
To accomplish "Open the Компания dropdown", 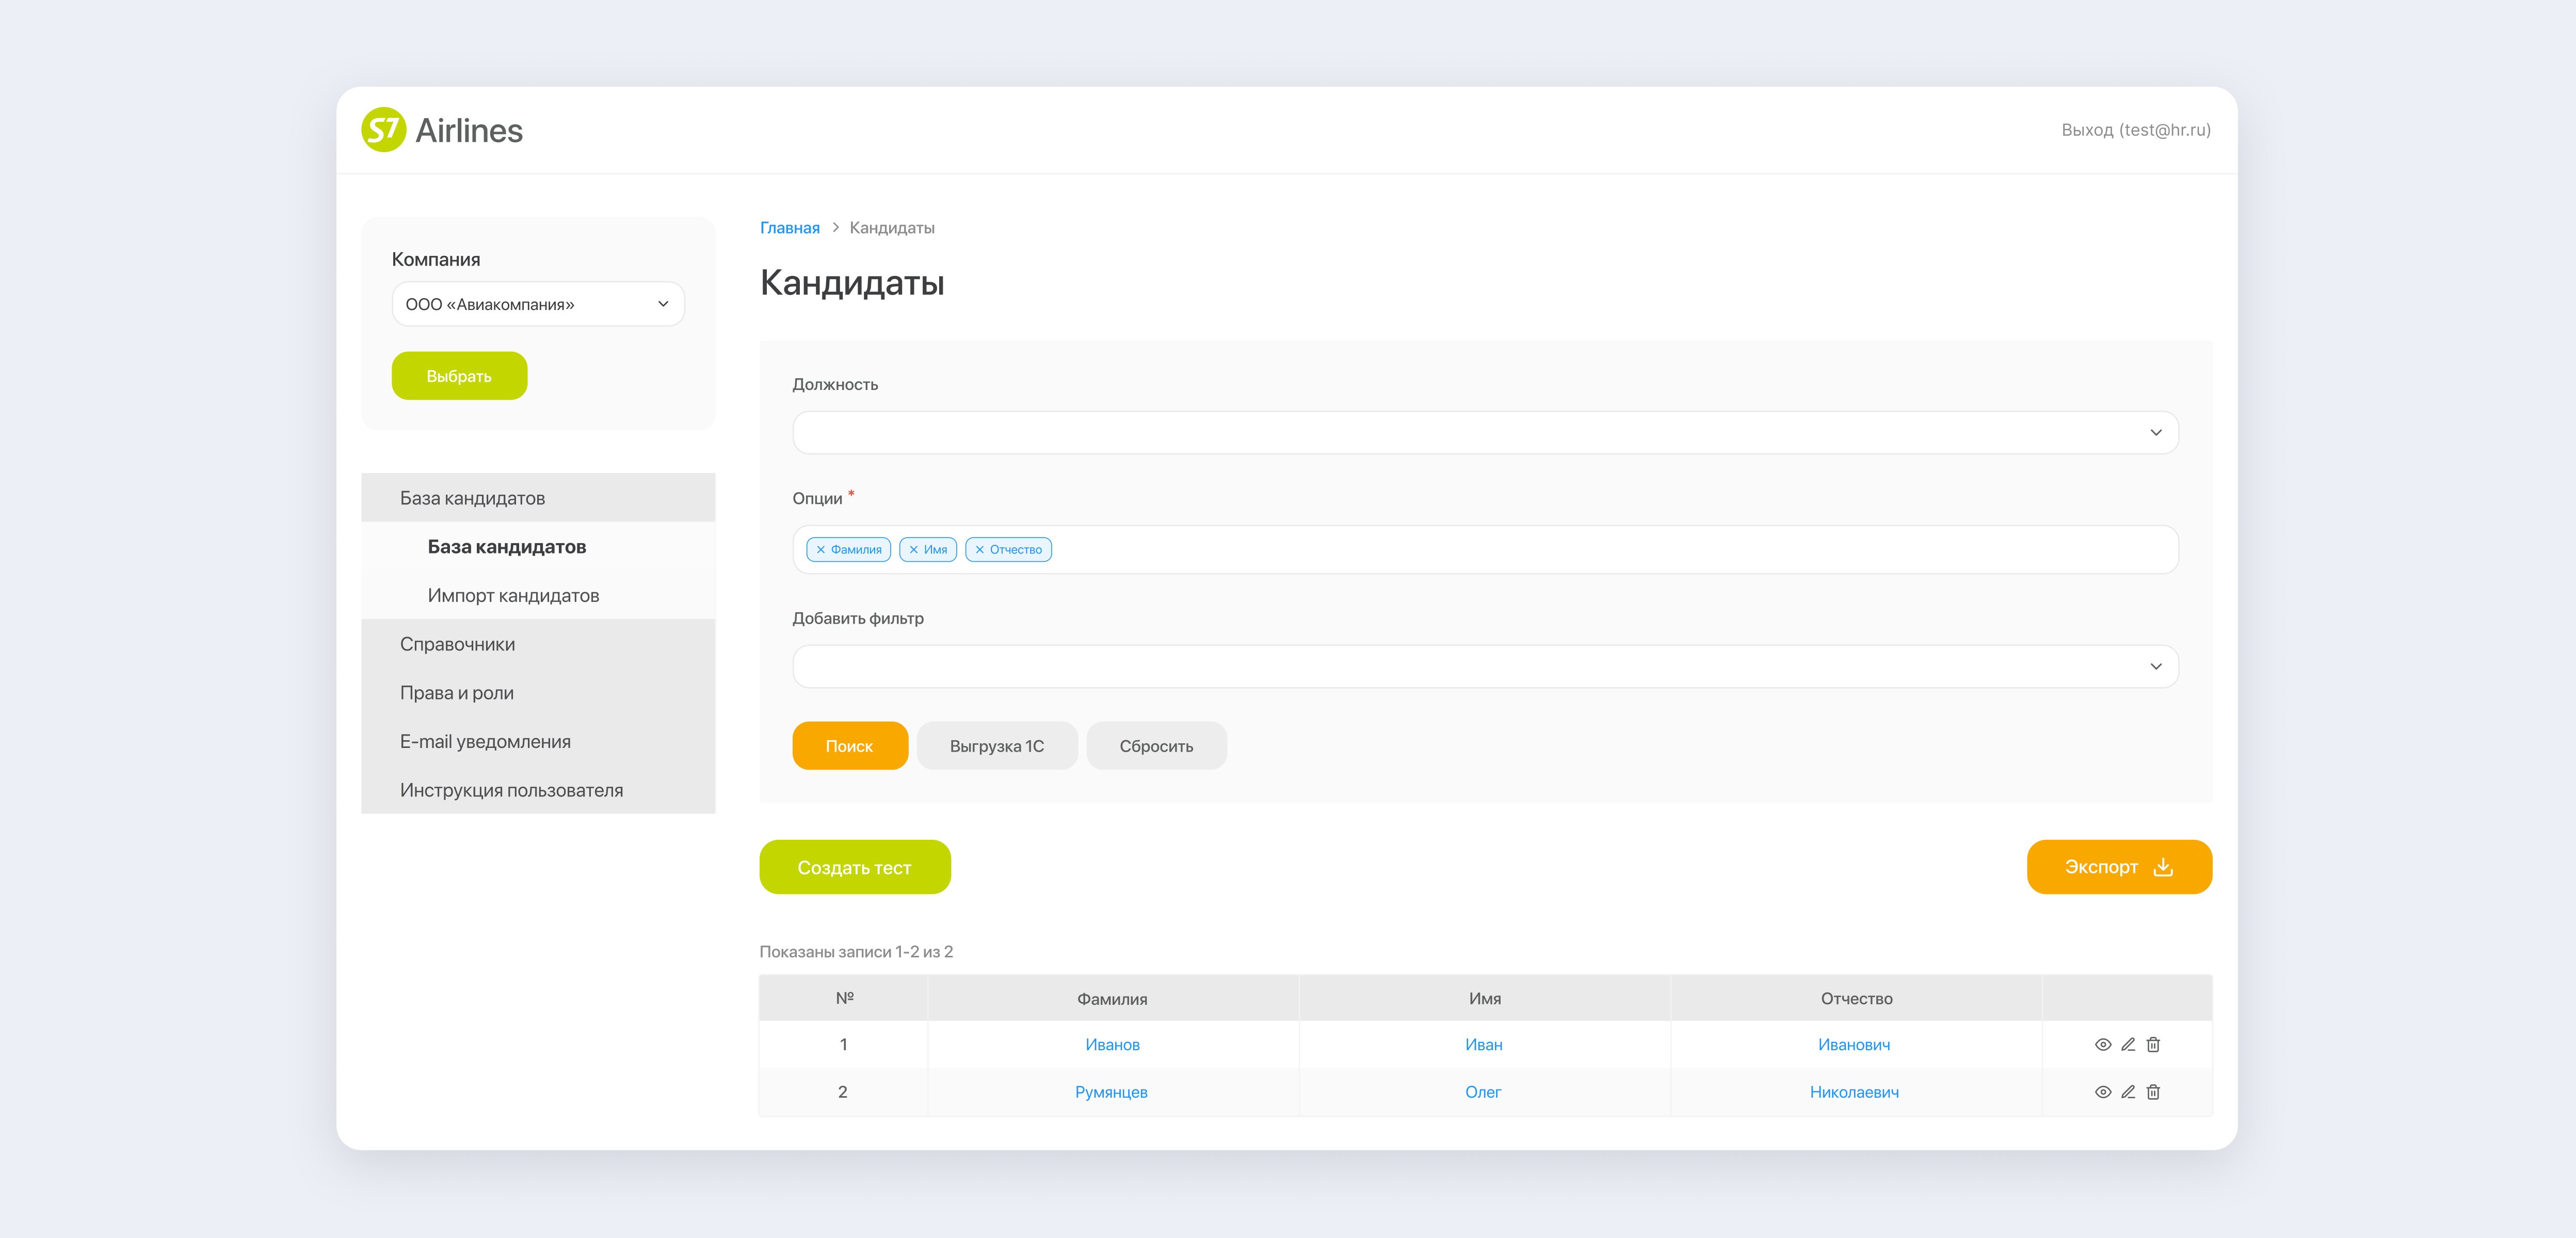I will click(538, 304).
